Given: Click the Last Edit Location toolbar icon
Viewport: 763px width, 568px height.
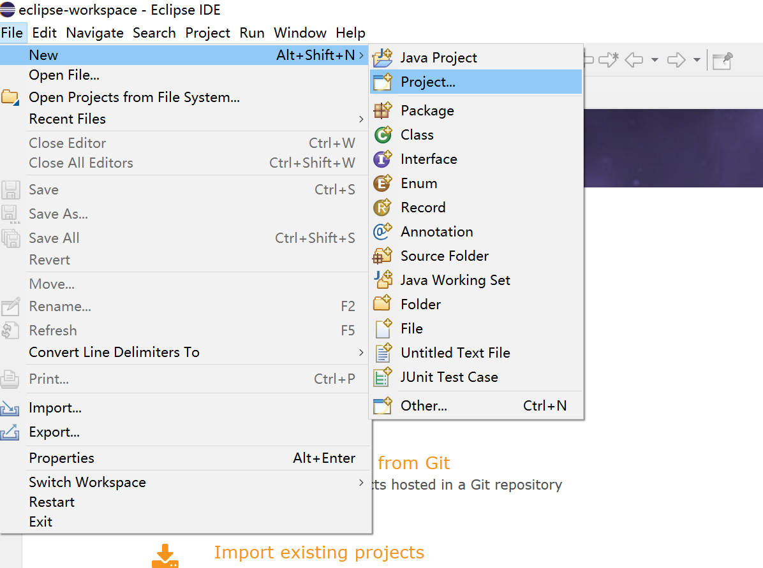Looking at the screenshot, I should tap(608, 60).
